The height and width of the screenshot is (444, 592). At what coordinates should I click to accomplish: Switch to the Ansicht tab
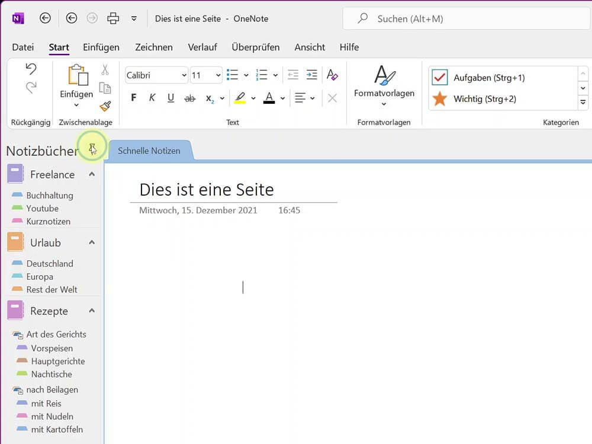[x=310, y=47]
